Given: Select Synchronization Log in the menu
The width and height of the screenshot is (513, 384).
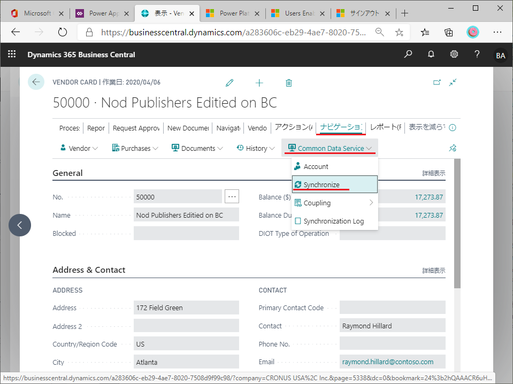Looking at the screenshot, I should [x=335, y=221].
